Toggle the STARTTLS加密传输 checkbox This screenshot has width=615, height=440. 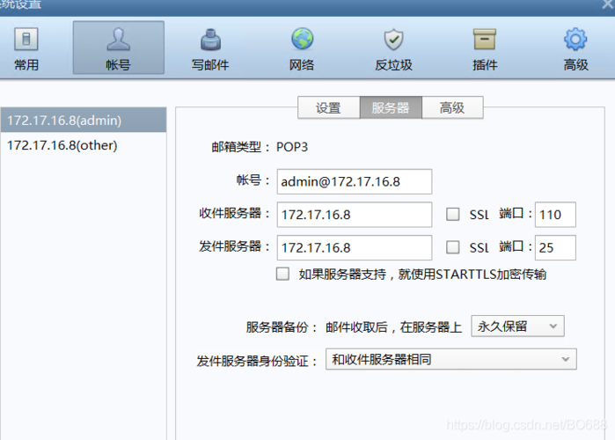coord(282,274)
